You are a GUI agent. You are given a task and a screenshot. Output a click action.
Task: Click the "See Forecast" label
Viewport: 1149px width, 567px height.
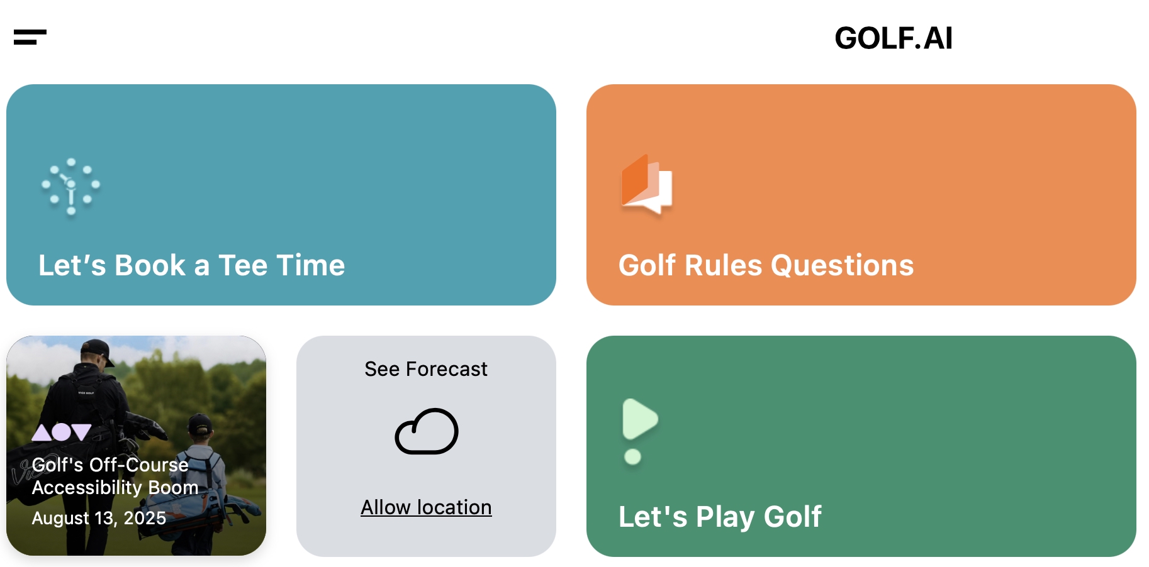pos(426,369)
